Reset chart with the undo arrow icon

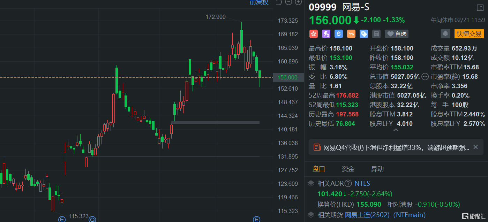[x=278, y=2]
